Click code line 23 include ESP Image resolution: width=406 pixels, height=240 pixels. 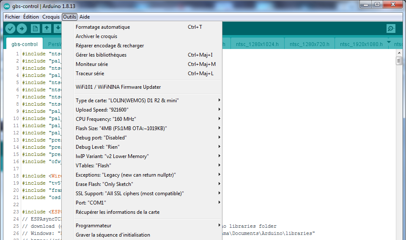click(41, 212)
